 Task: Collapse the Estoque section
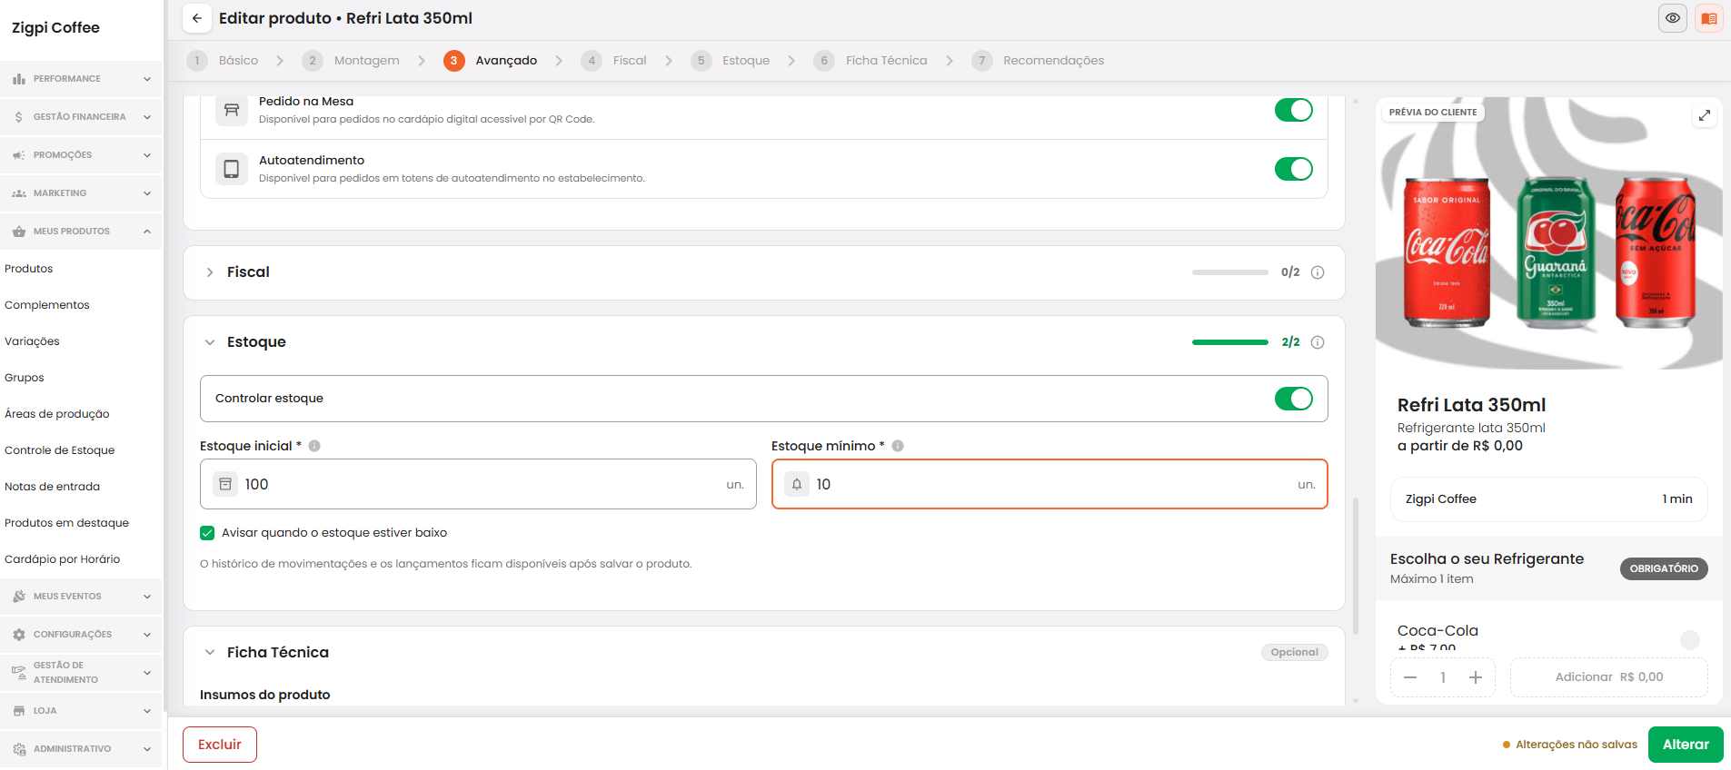[210, 342]
